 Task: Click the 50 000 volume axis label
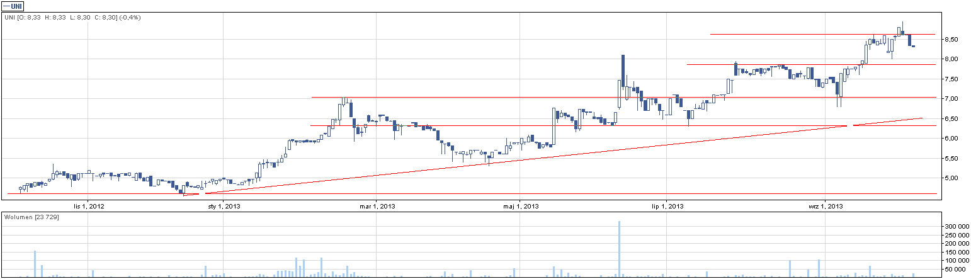(955, 269)
